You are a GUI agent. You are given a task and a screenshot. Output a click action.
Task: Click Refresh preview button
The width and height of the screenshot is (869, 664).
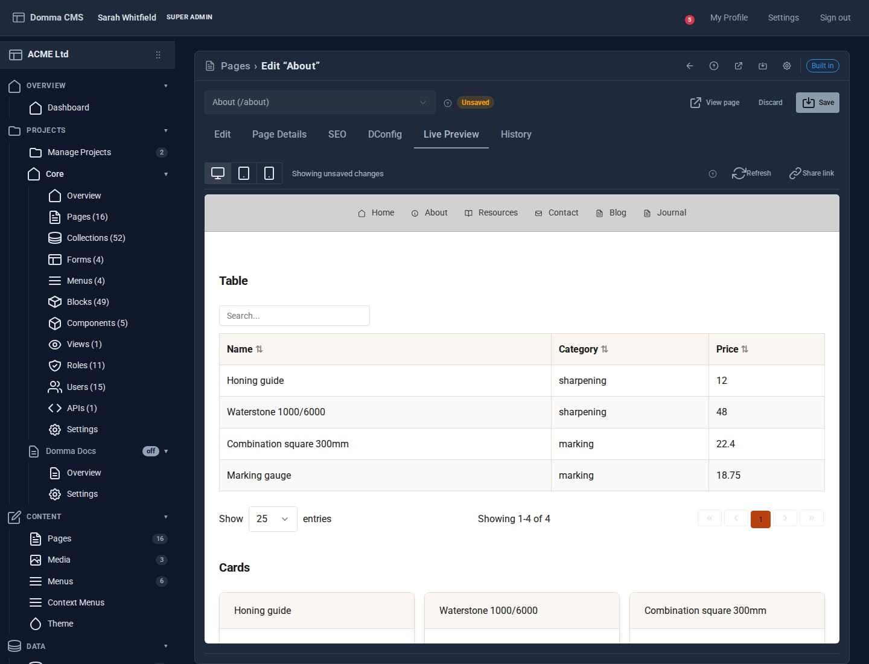752,173
